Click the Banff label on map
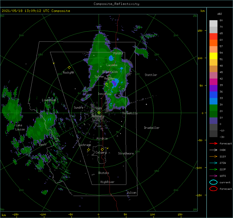 pos(43,145)
